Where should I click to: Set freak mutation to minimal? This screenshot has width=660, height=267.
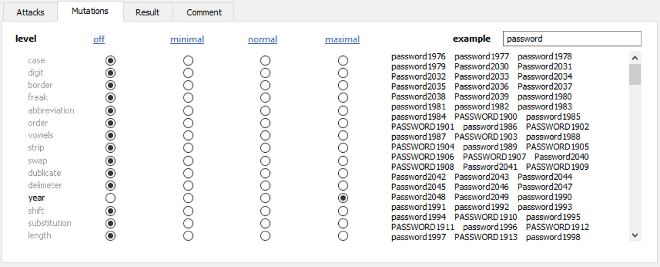coord(188,98)
